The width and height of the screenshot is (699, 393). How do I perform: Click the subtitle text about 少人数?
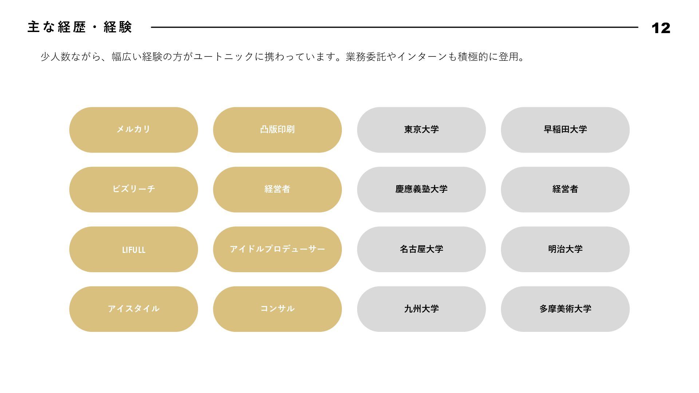(283, 57)
